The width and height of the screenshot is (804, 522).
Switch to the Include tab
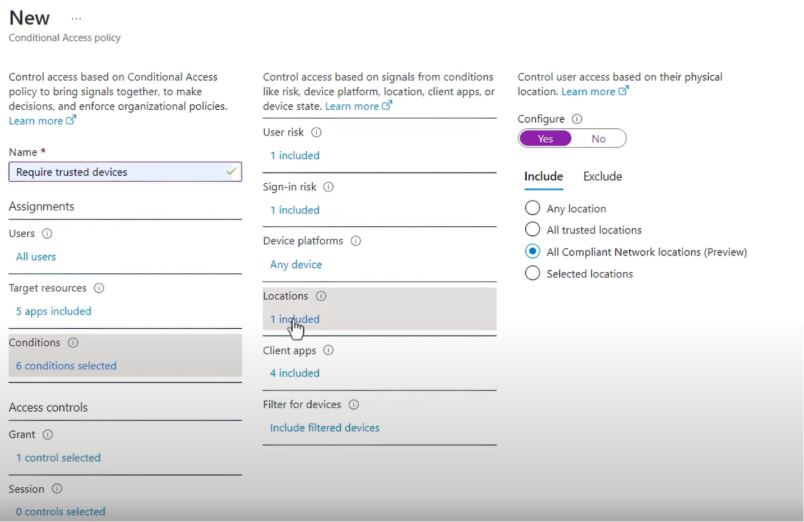[x=543, y=176]
